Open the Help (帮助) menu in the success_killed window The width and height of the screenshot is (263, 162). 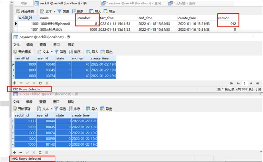pyautogui.click(x=71, y=102)
